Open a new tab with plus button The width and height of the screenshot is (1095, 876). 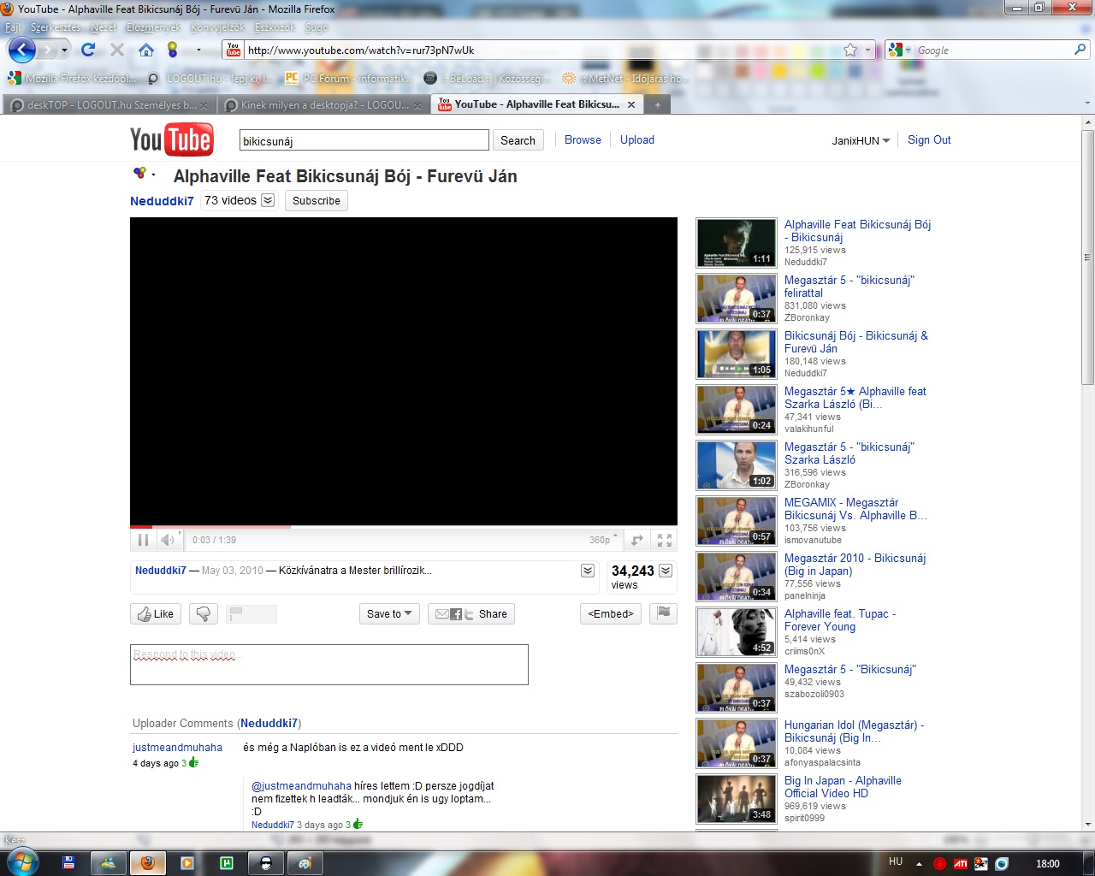click(x=658, y=104)
